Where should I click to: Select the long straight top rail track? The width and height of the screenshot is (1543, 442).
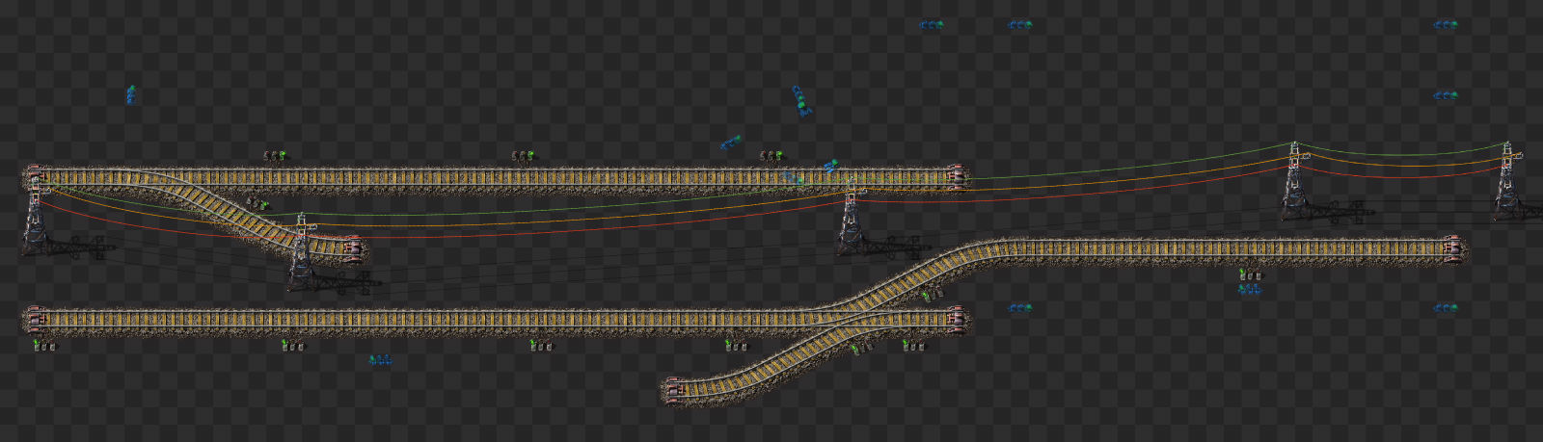click(495, 178)
